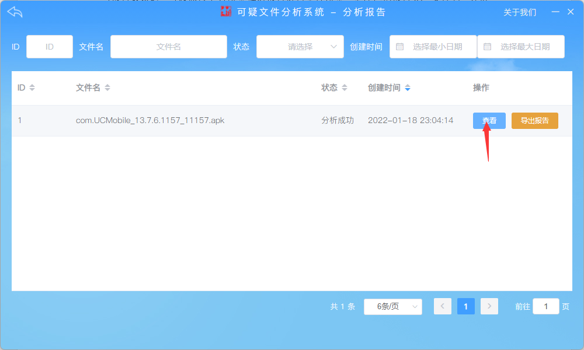Sort by 创建时间 column arrows
Image resolution: width=584 pixels, height=350 pixels.
point(408,87)
